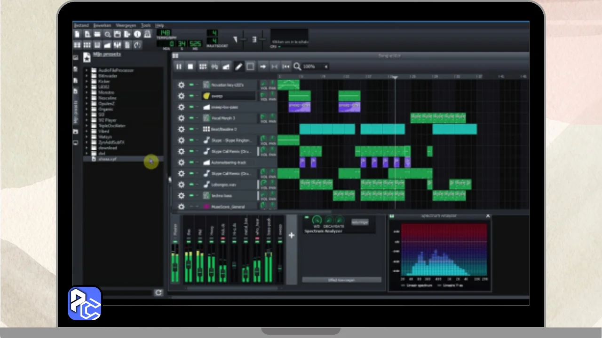Open an existing project via toolbar icon
Viewport: 602px width, 338px height.
[x=97, y=34]
